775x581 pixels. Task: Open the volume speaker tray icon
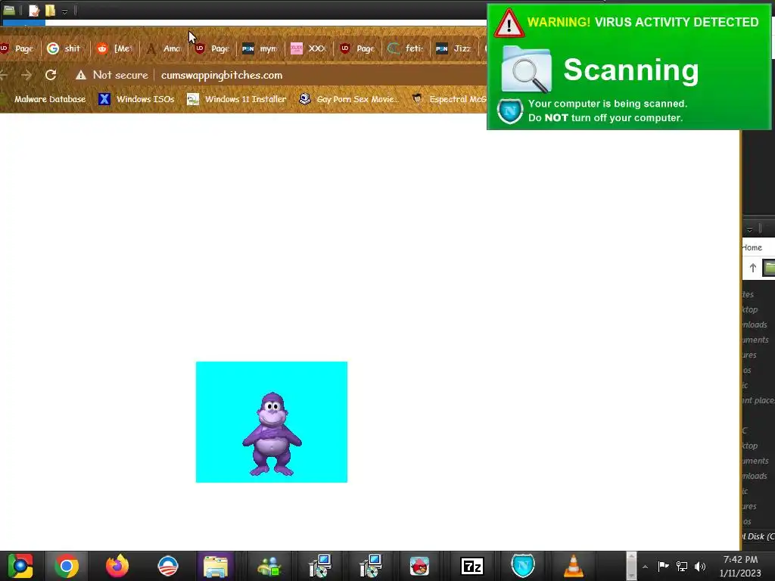tap(700, 566)
